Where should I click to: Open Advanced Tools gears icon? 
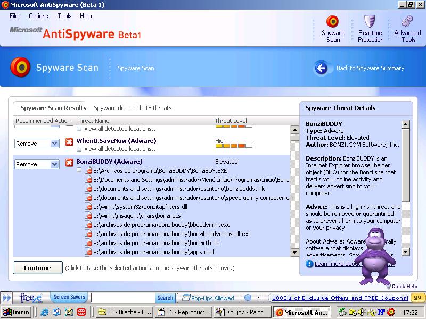tap(407, 22)
